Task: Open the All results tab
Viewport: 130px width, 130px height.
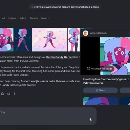Action: point(3,18)
